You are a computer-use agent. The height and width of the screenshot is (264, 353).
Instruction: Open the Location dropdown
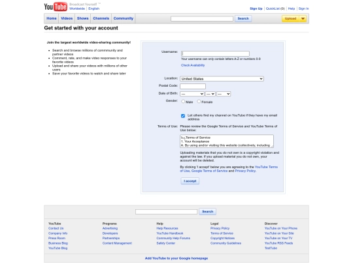[222, 79]
